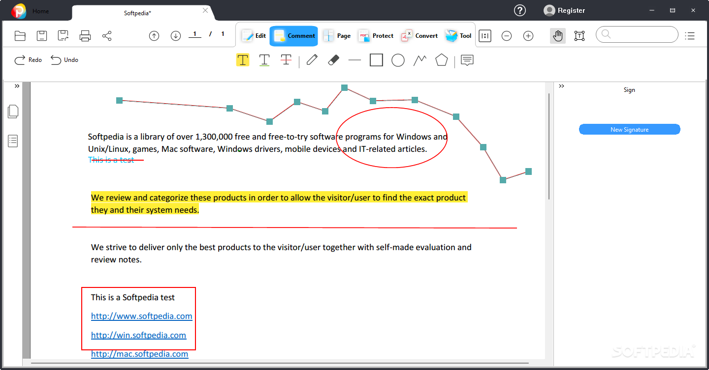The width and height of the screenshot is (709, 370).
Task: Choose the Save As icon
Action: (63, 35)
